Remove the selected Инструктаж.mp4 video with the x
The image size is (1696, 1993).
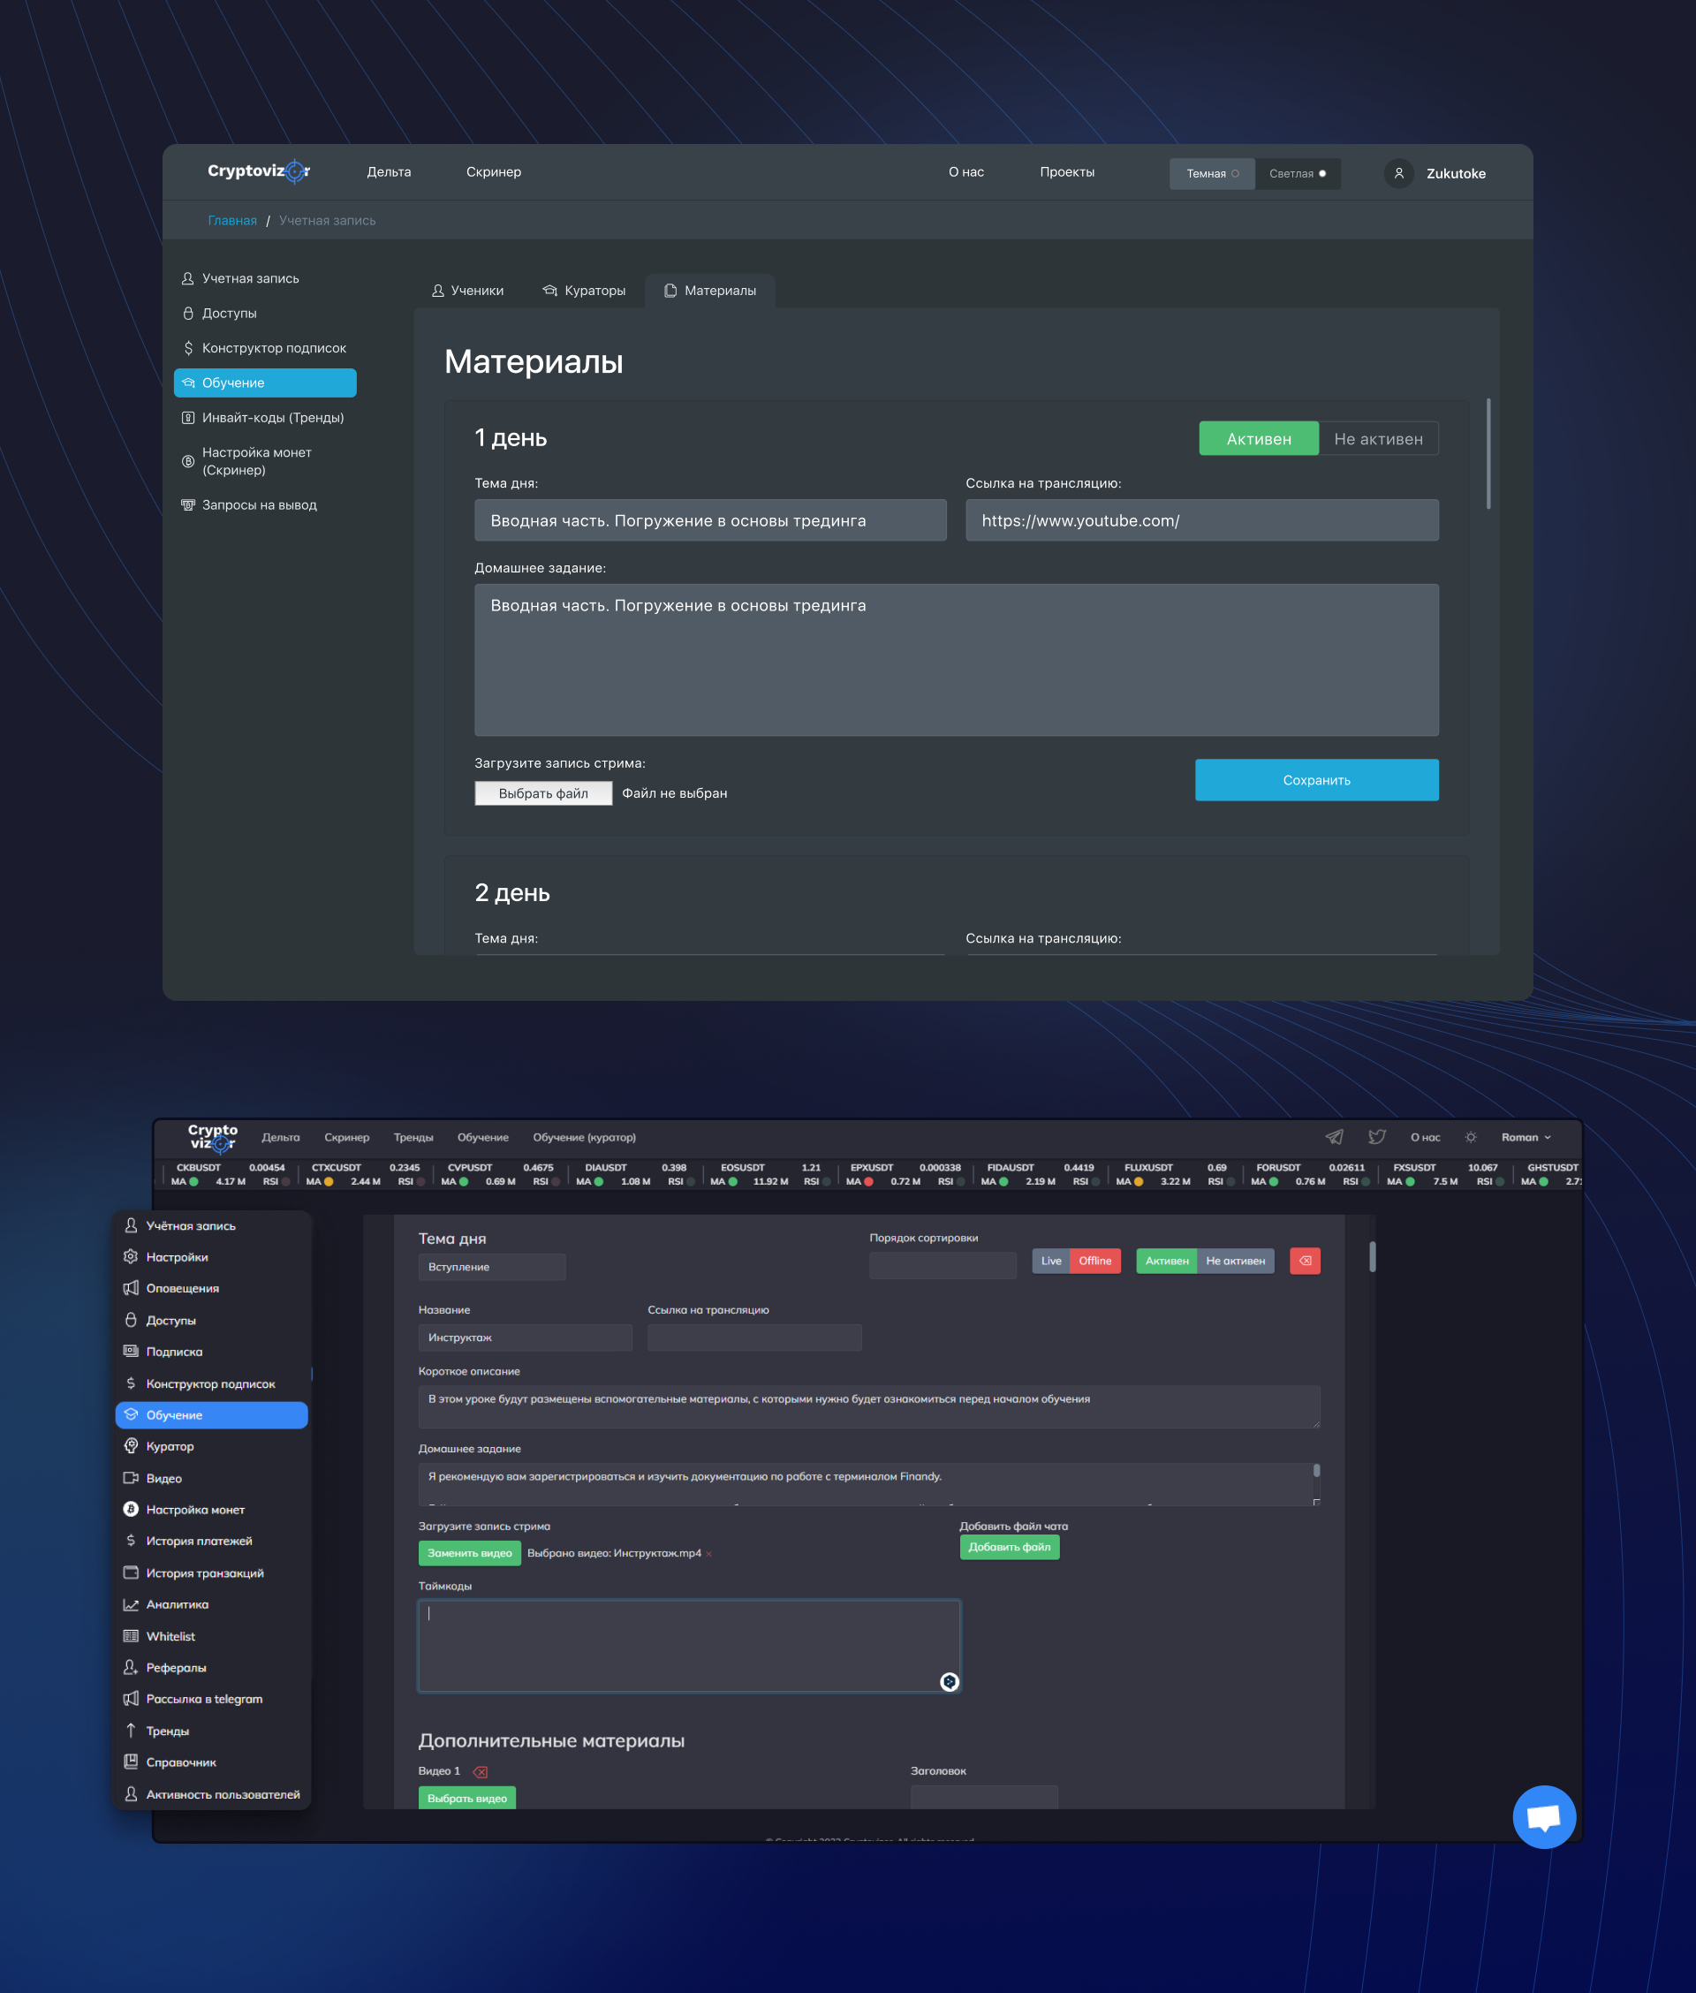click(x=709, y=1554)
